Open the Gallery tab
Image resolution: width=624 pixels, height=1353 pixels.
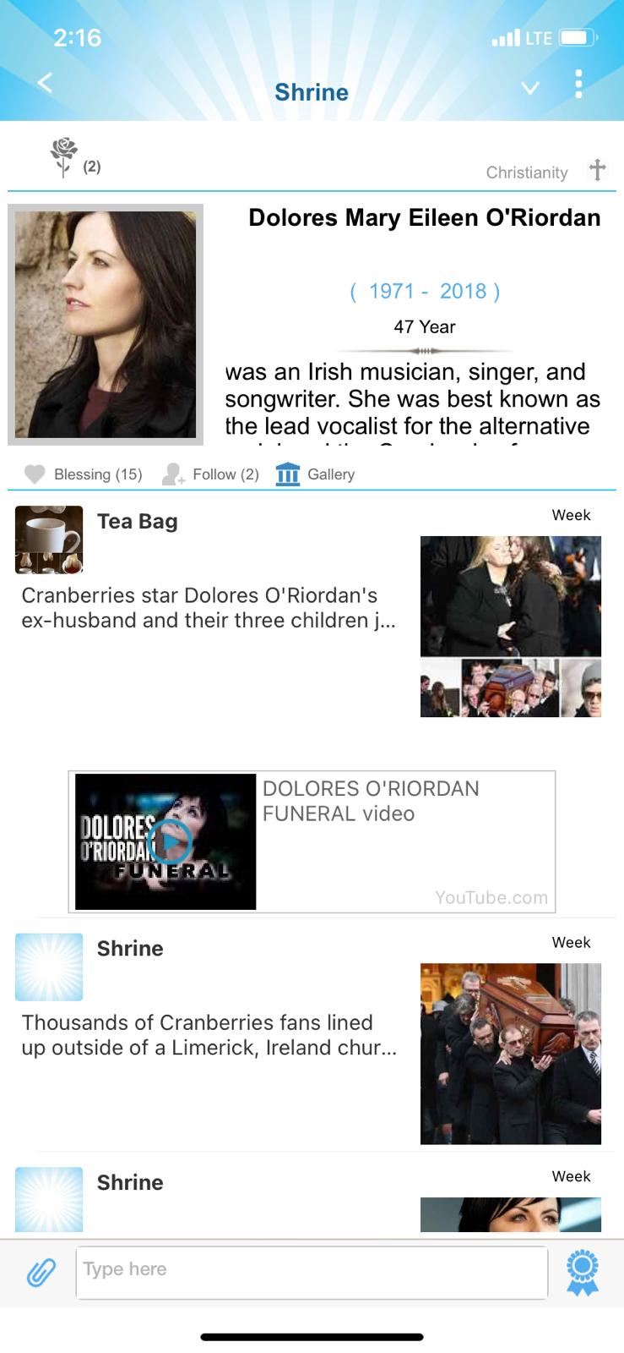(x=315, y=474)
